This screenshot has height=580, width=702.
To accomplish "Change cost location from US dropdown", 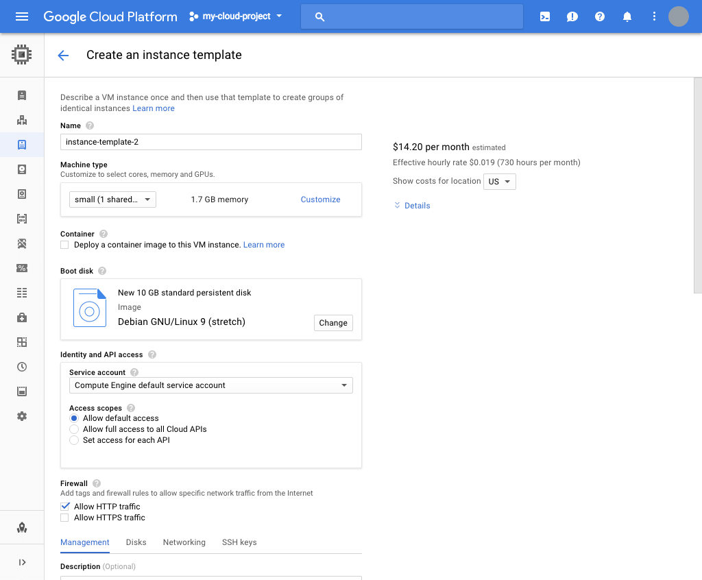I will click(500, 182).
